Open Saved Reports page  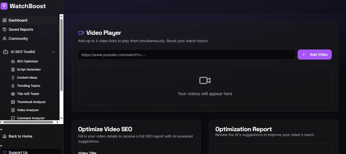coord(21,29)
